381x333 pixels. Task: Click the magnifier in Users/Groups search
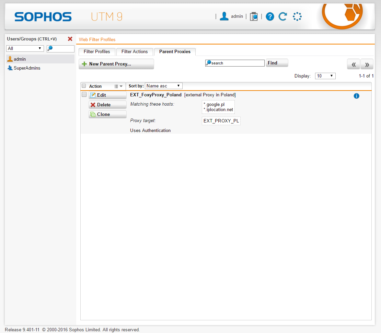(x=50, y=48)
